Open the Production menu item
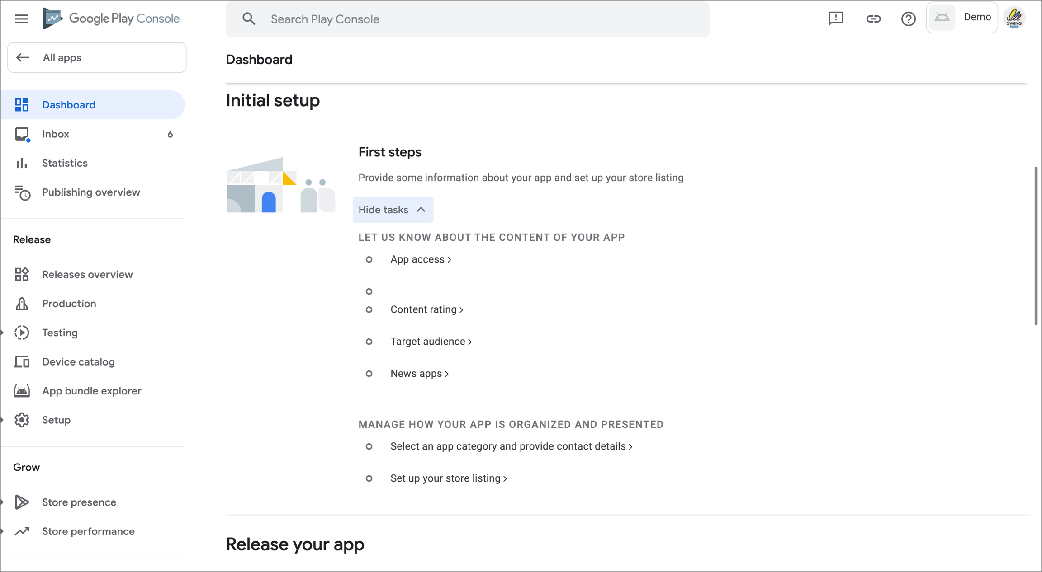 69,304
